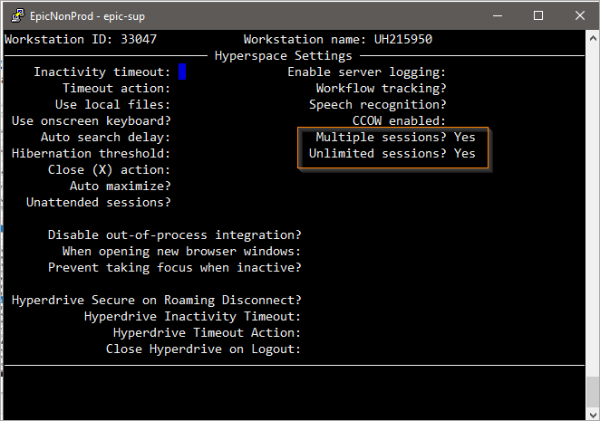
Task: Select the Close (X) action setting
Action: coord(109,169)
